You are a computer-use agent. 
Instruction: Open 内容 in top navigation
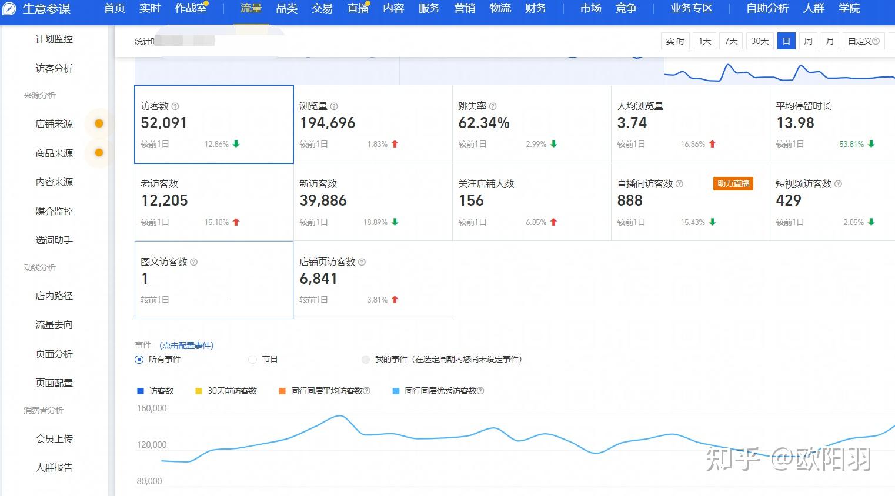point(393,8)
